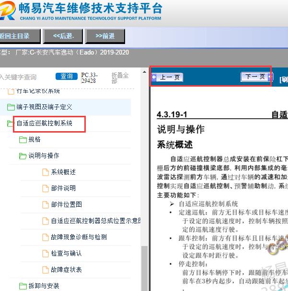Open the 部件说明 page
288x291 pixels.
63,188
